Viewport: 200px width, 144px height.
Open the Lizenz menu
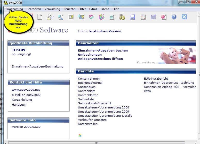105,9
